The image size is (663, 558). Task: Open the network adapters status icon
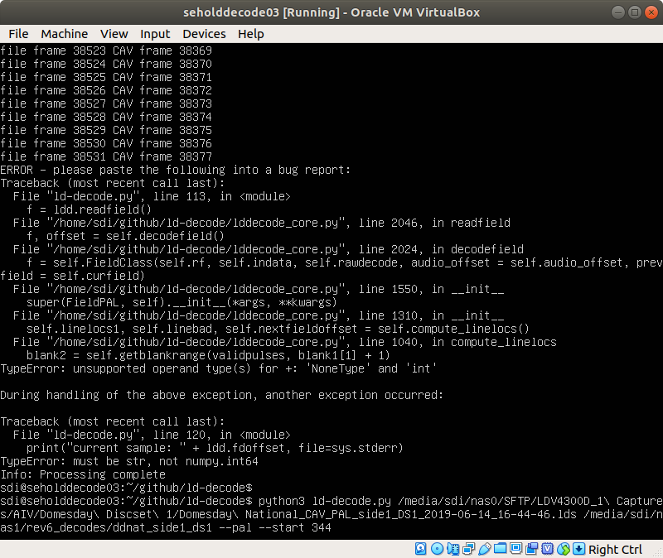[467, 549]
